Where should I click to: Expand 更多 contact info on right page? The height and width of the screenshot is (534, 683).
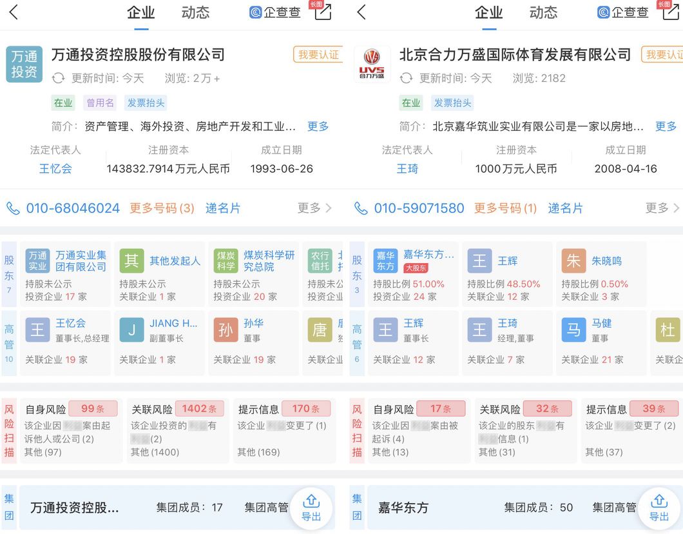tap(662, 208)
